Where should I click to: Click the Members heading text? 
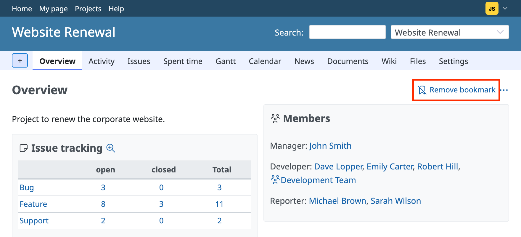[x=307, y=118]
